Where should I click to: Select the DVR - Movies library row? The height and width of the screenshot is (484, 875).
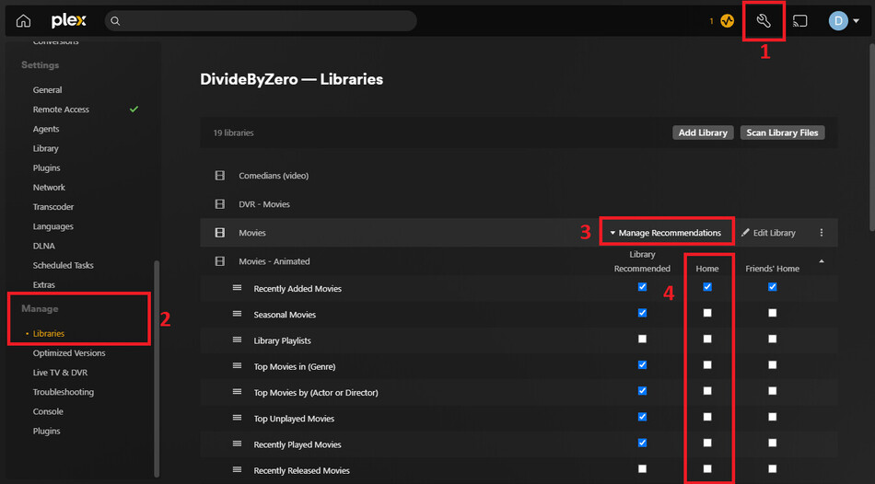pyautogui.click(x=519, y=204)
